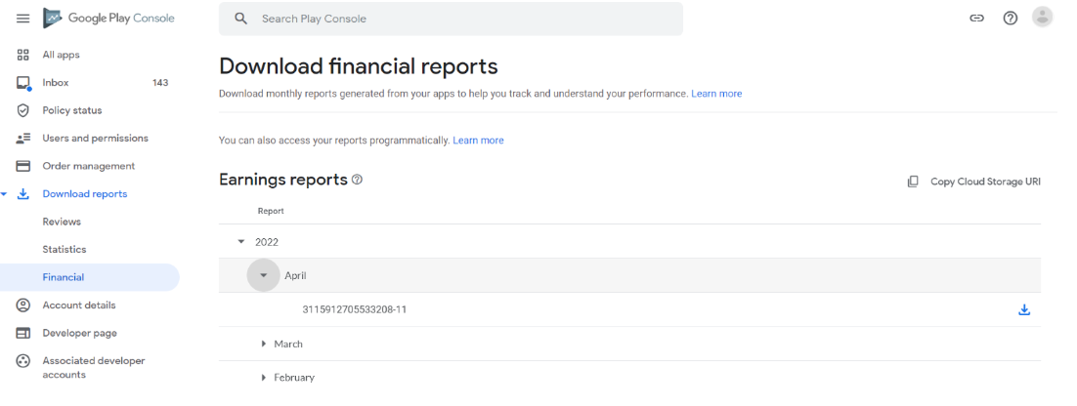The height and width of the screenshot is (406, 1077).
Task: Focus the Search Play Console field
Action: 451,19
